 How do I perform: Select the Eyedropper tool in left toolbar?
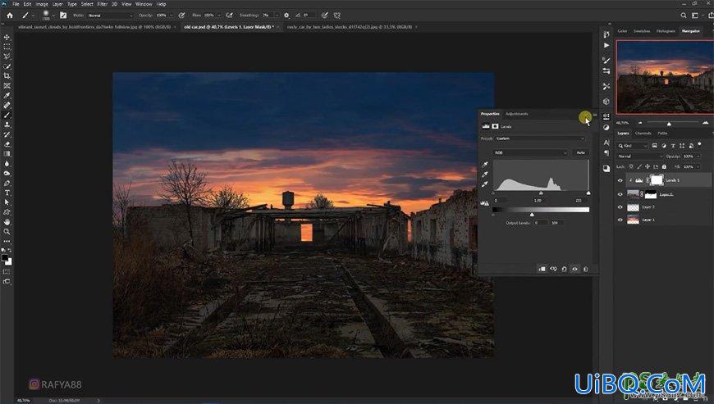tap(7, 95)
